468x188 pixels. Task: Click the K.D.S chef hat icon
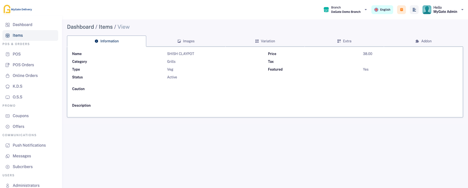[x=8, y=87]
